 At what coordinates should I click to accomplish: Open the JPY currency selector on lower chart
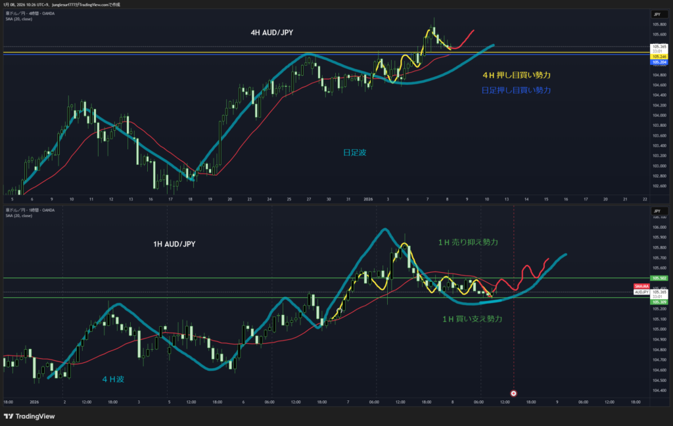click(x=656, y=211)
